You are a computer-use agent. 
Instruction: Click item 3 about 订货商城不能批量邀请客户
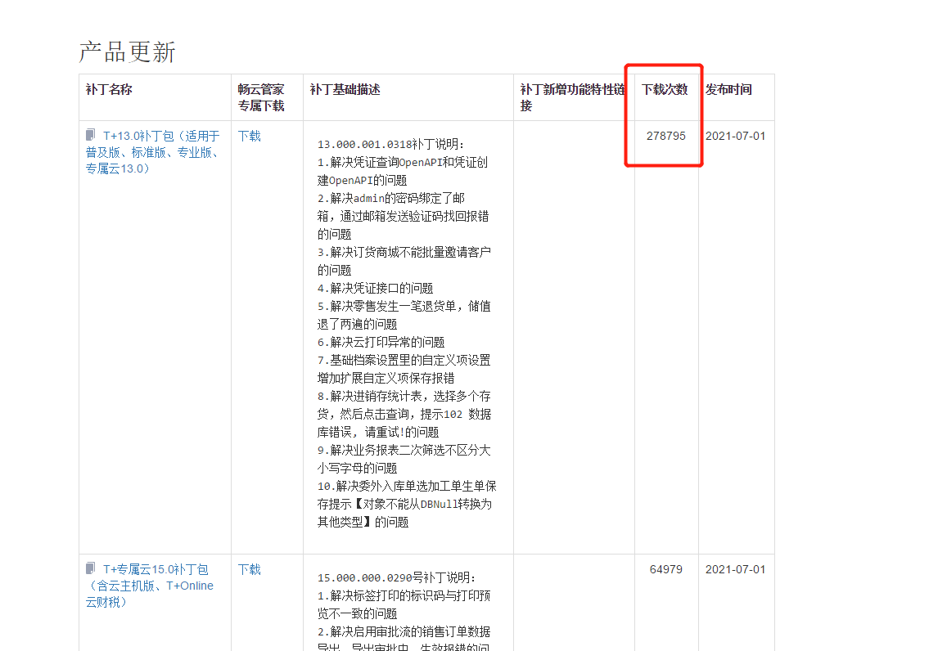click(404, 261)
